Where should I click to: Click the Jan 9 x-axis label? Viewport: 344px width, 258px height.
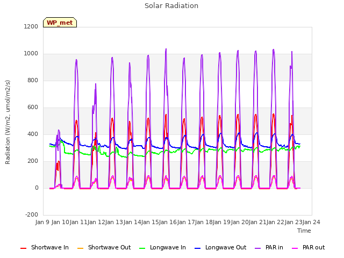(42, 222)
